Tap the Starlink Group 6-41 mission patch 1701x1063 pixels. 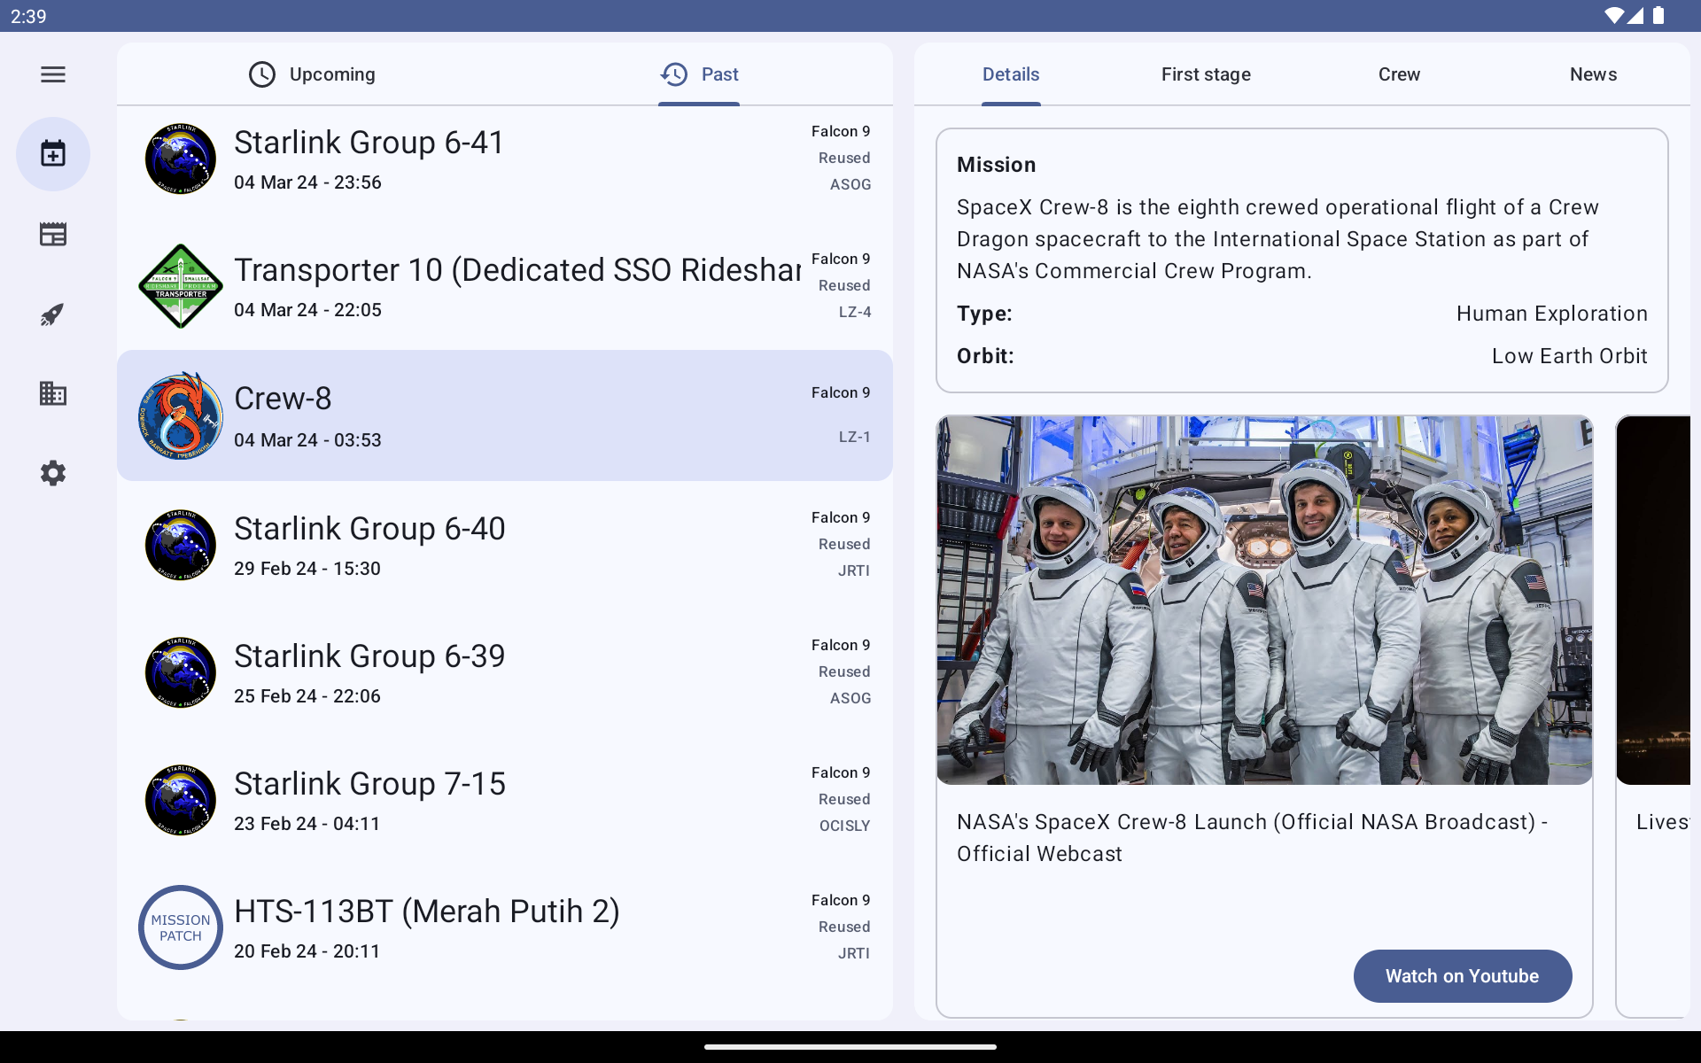click(181, 159)
